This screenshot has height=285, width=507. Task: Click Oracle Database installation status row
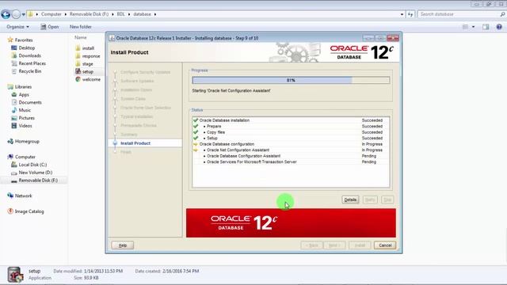291,120
